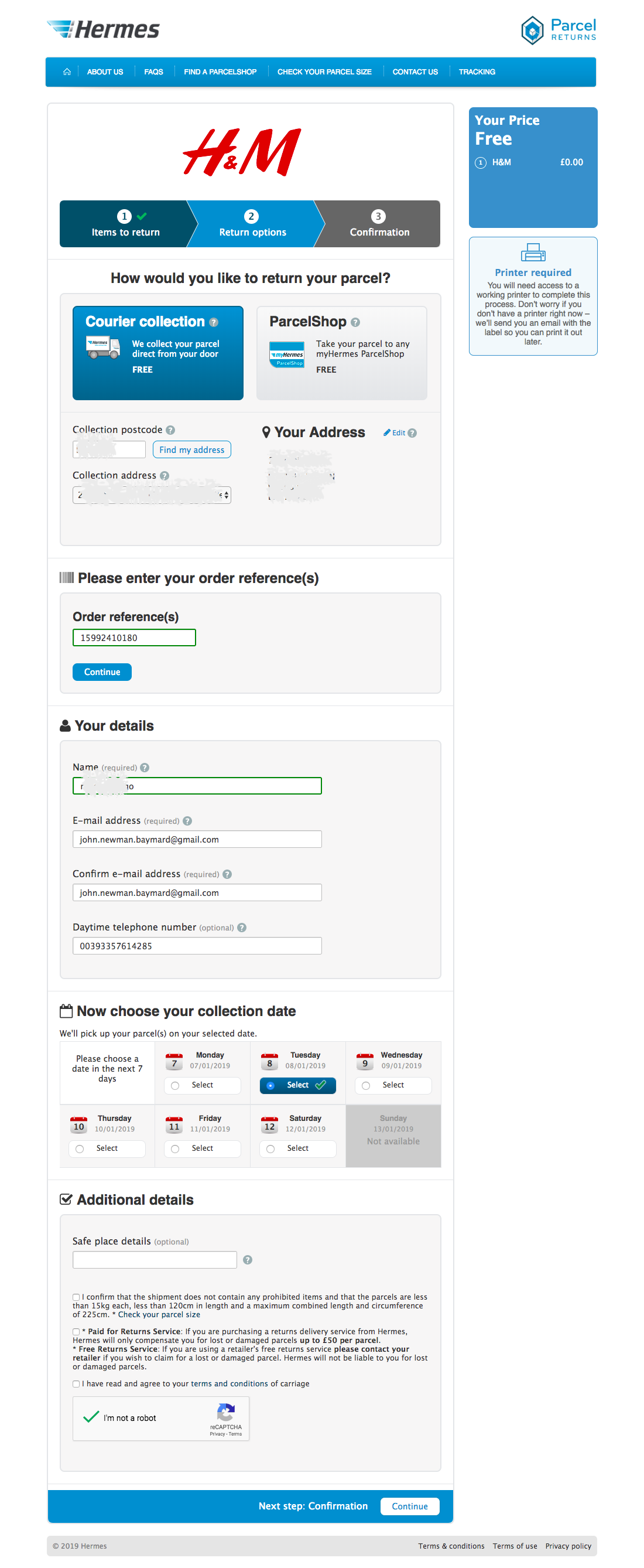The image size is (644, 1568).
Task: Check the terms and conditions of carriage box
Action: coord(76,1383)
